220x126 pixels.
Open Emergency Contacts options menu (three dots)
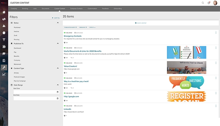click(216, 33)
